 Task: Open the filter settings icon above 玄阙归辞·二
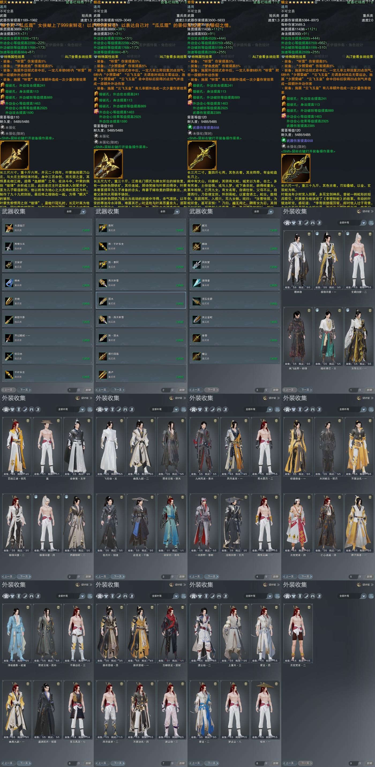pos(371,223)
